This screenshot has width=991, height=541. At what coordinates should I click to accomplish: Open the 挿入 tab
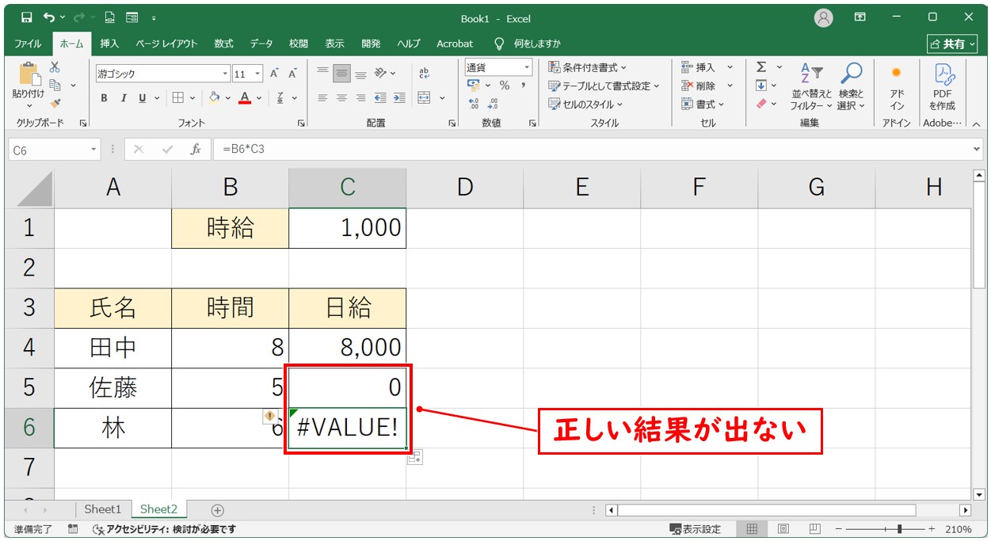coord(110,44)
